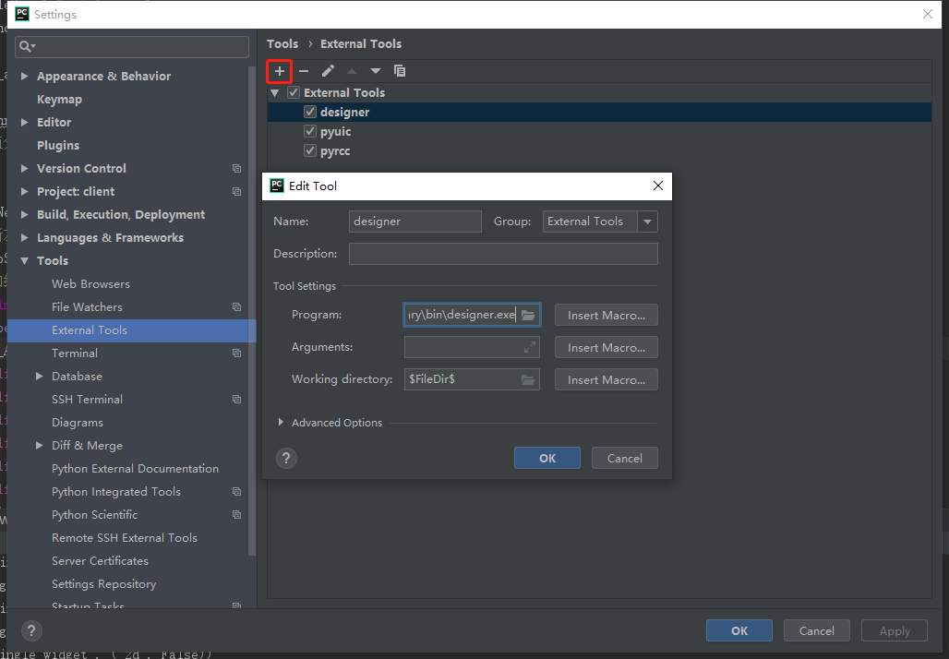This screenshot has height=659, width=949.
Task: Click project-level icon next to Python Scientific
Action: [x=236, y=515]
